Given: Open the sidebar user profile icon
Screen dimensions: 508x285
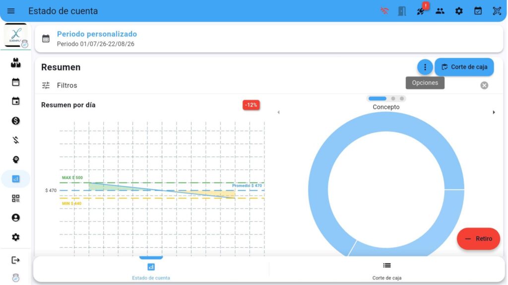Looking at the screenshot, I should point(15,217).
